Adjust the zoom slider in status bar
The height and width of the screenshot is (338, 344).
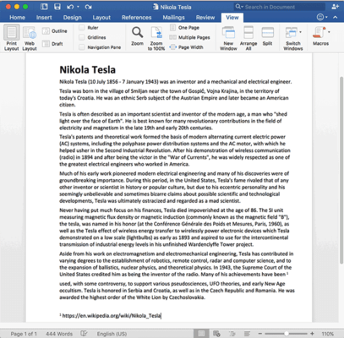[287, 334]
